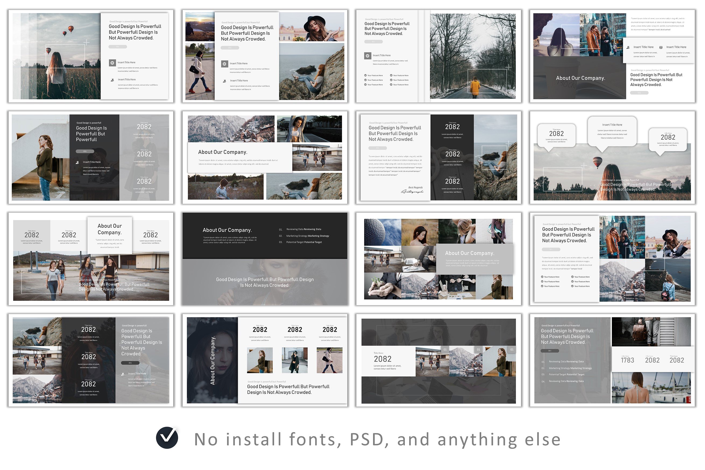Click the gear icon in the forest road slide
The height and width of the screenshot is (470, 705).
(367, 56)
